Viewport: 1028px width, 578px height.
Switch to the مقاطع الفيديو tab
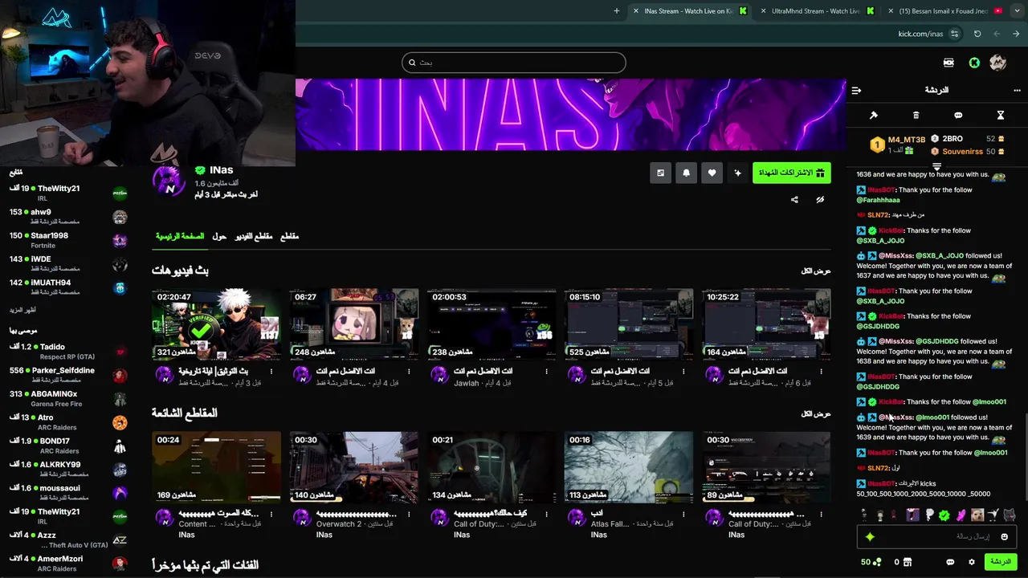click(x=254, y=237)
